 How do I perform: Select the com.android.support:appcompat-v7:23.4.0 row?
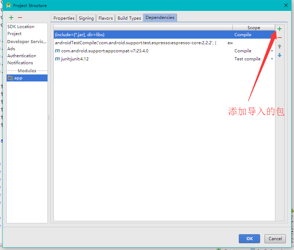click(164, 51)
